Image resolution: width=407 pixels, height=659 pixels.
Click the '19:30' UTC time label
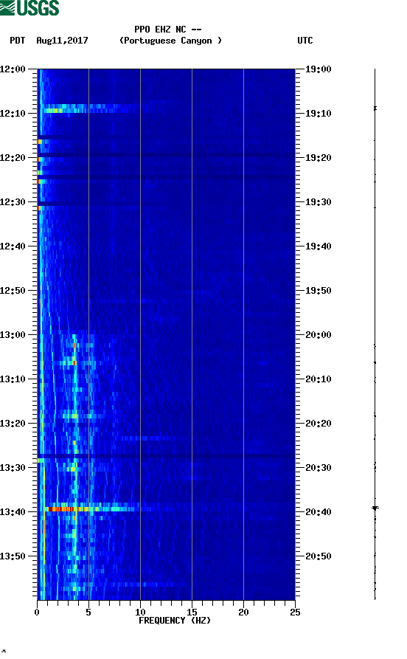319,202
